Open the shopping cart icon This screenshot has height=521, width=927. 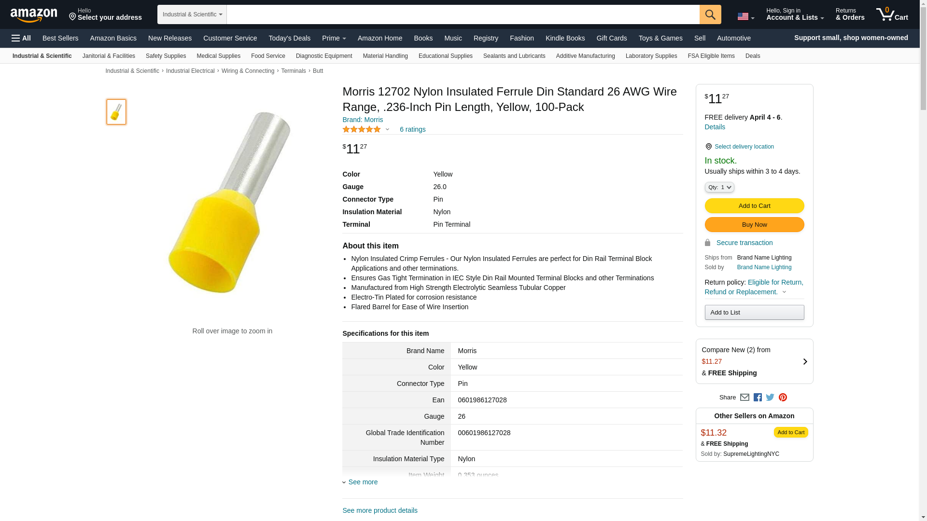892,14
